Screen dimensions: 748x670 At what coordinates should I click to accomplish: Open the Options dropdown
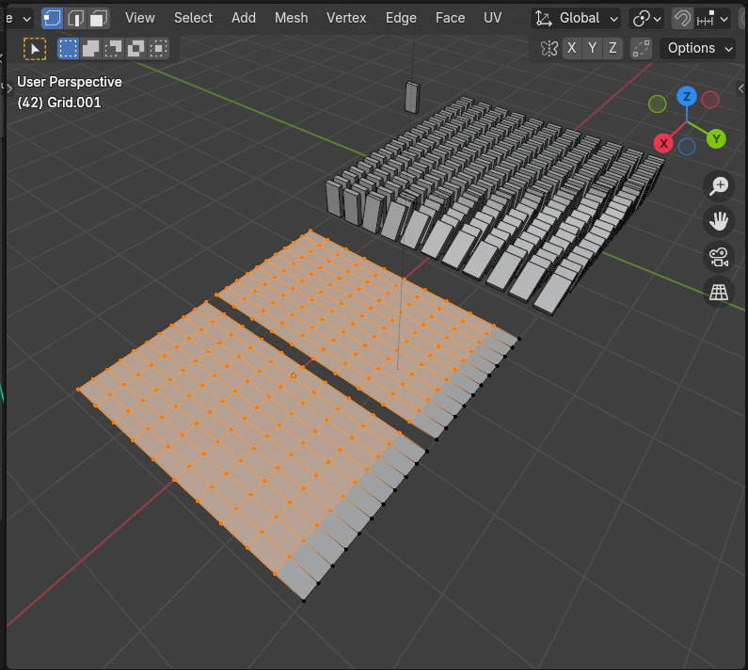coord(698,48)
